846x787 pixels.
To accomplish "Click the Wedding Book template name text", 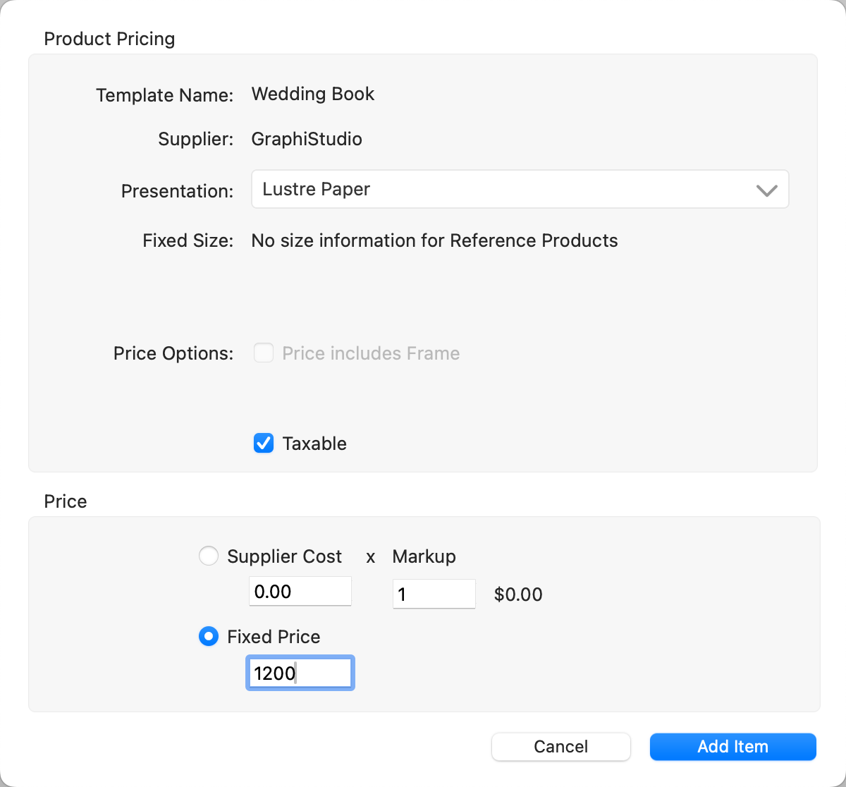I will coord(312,94).
